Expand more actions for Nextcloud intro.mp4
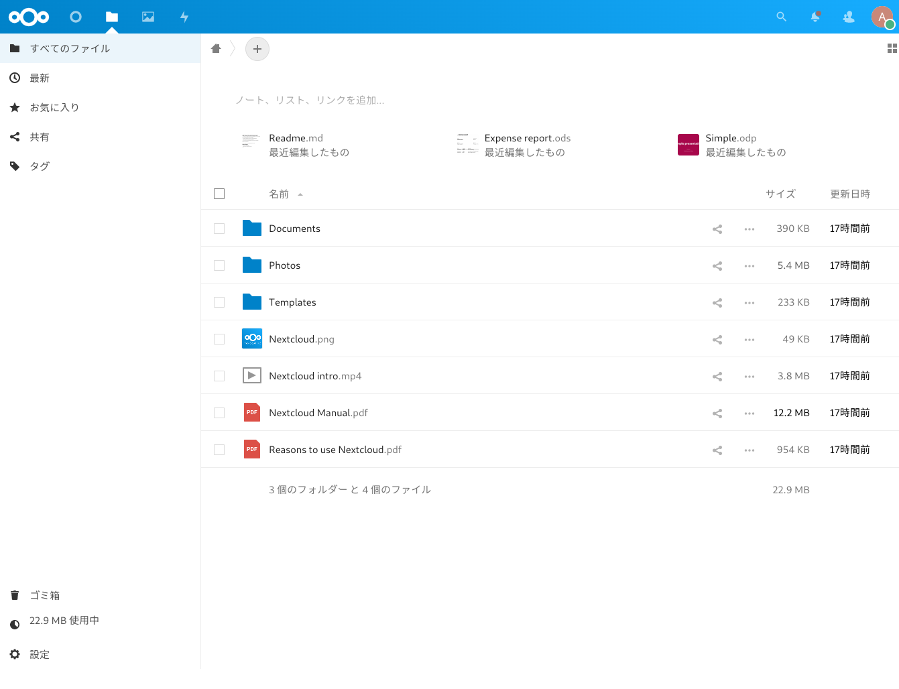This screenshot has height=689, width=899. tap(749, 377)
